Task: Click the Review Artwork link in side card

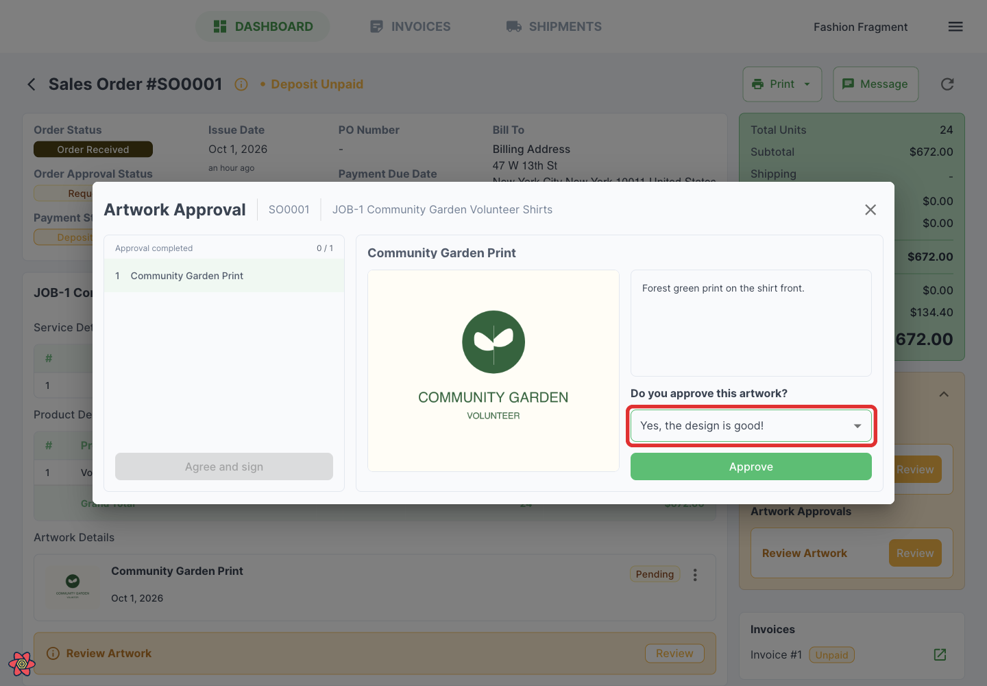Action: (x=805, y=553)
